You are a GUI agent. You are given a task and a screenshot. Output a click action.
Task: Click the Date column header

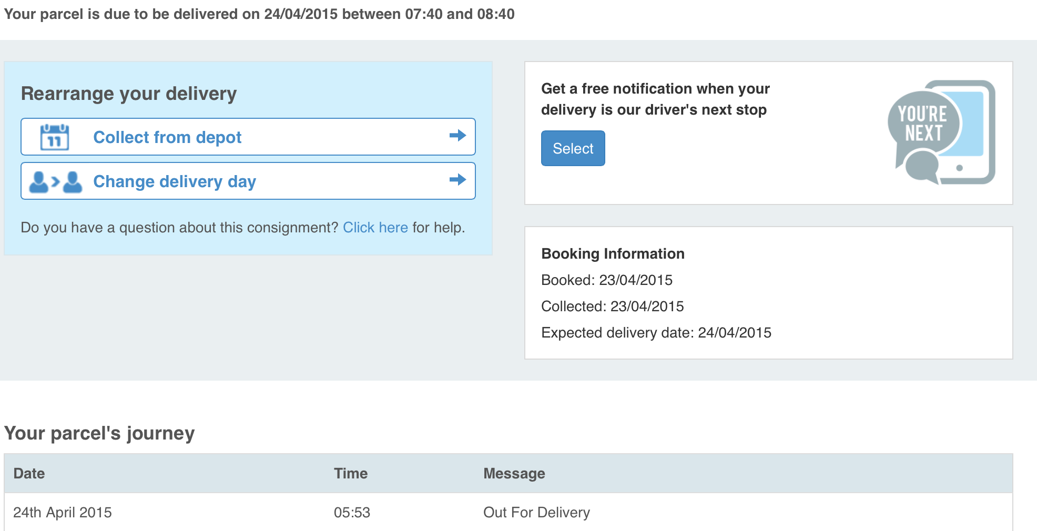pos(29,474)
